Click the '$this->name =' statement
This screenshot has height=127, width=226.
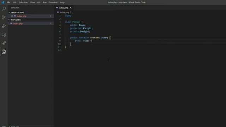[x=83, y=41]
